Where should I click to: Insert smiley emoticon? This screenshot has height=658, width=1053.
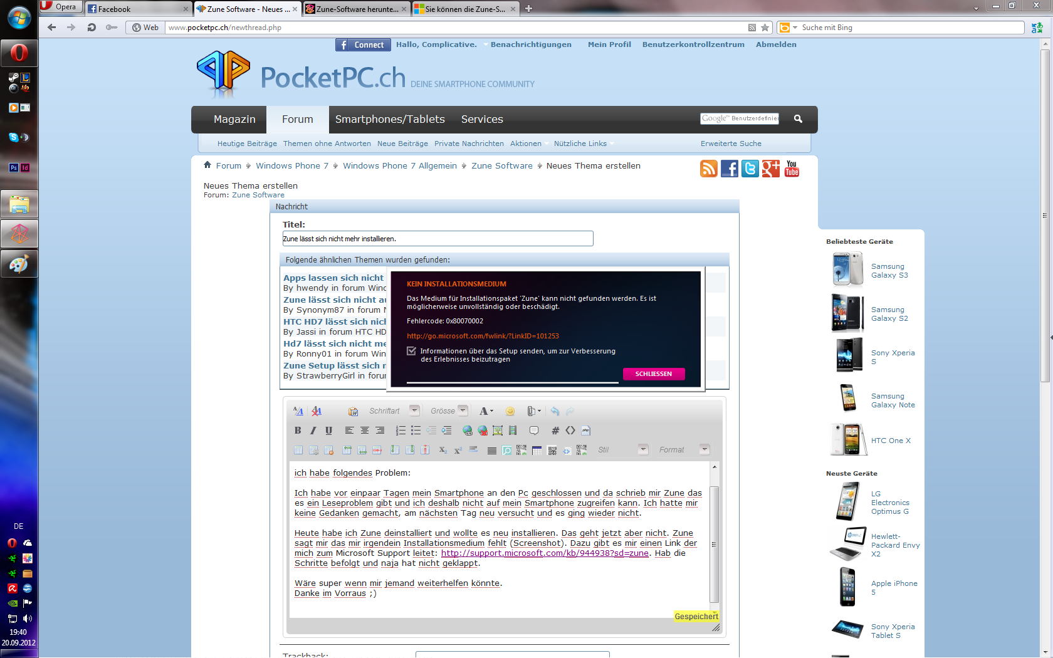coord(510,411)
